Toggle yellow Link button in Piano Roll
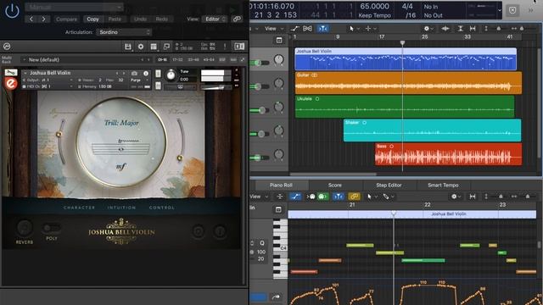The width and height of the screenshot is (543, 305). 354,197
